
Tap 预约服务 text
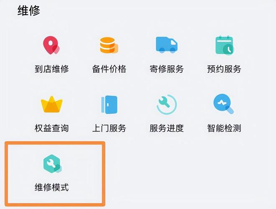pos(224,69)
